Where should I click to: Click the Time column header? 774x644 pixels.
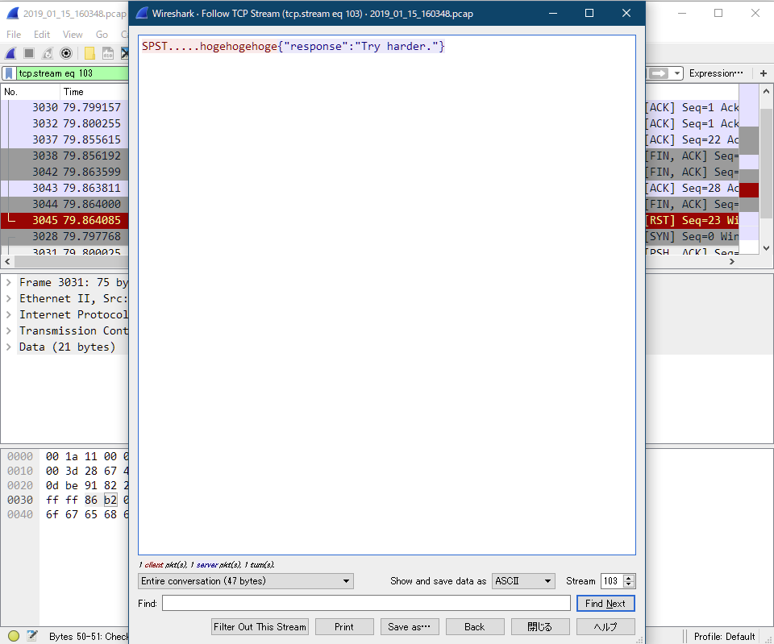tap(94, 92)
